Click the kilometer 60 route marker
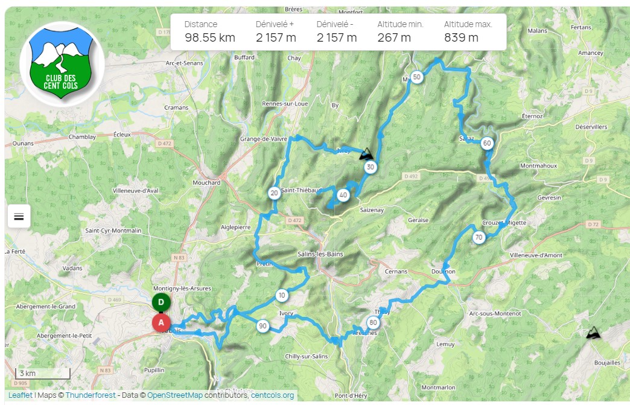The image size is (630, 405). (x=487, y=143)
